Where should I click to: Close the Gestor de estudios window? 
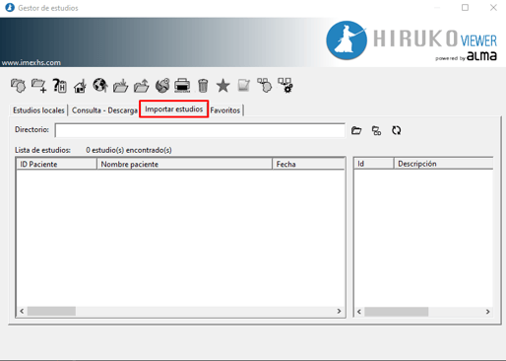pos(493,8)
